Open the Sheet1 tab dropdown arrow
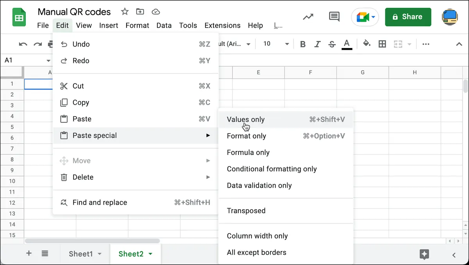 [99, 254]
